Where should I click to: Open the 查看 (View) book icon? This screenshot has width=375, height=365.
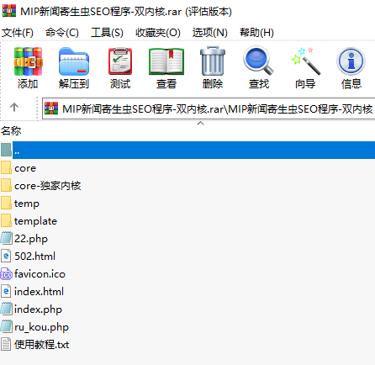[166, 68]
